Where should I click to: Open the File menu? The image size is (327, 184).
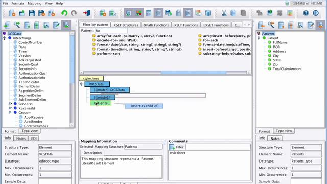tap(6, 4)
